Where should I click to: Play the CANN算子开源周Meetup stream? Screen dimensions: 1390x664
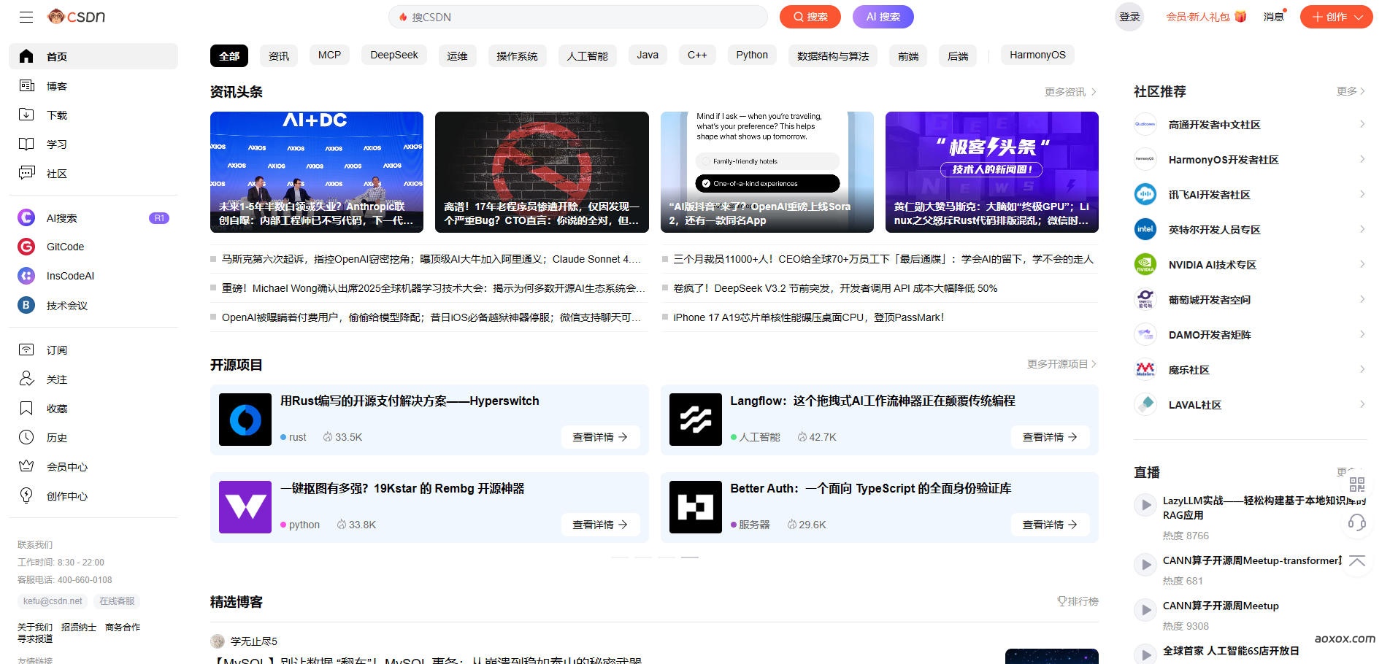1145,610
